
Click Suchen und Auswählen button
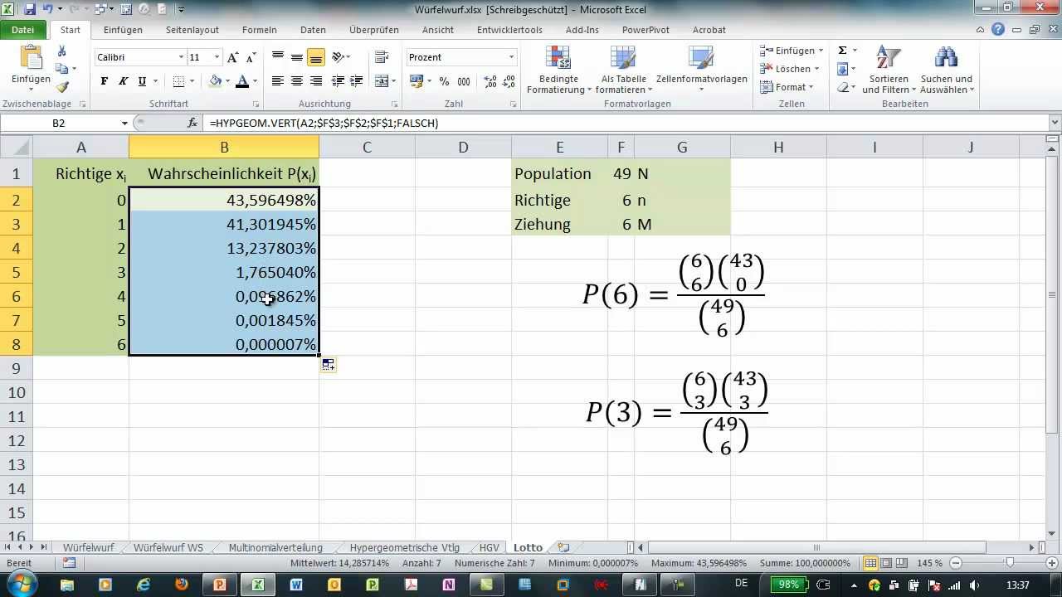tap(947, 71)
